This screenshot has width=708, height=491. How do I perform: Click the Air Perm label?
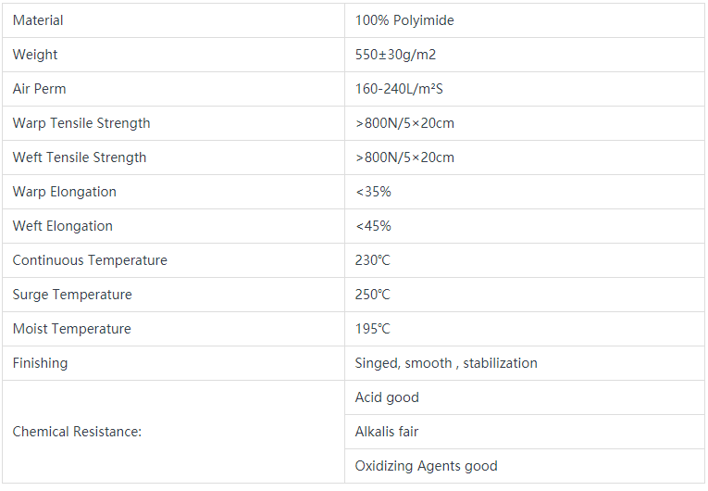tap(39, 89)
